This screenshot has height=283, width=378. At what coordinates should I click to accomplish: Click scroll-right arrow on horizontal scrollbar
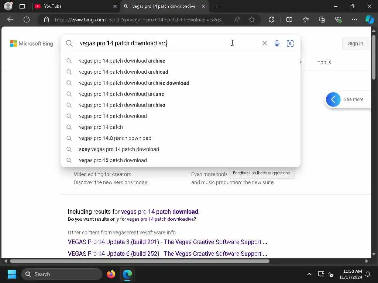point(367,261)
